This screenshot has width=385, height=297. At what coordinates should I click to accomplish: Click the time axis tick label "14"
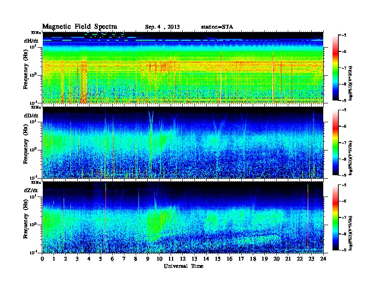(x=206, y=259)
